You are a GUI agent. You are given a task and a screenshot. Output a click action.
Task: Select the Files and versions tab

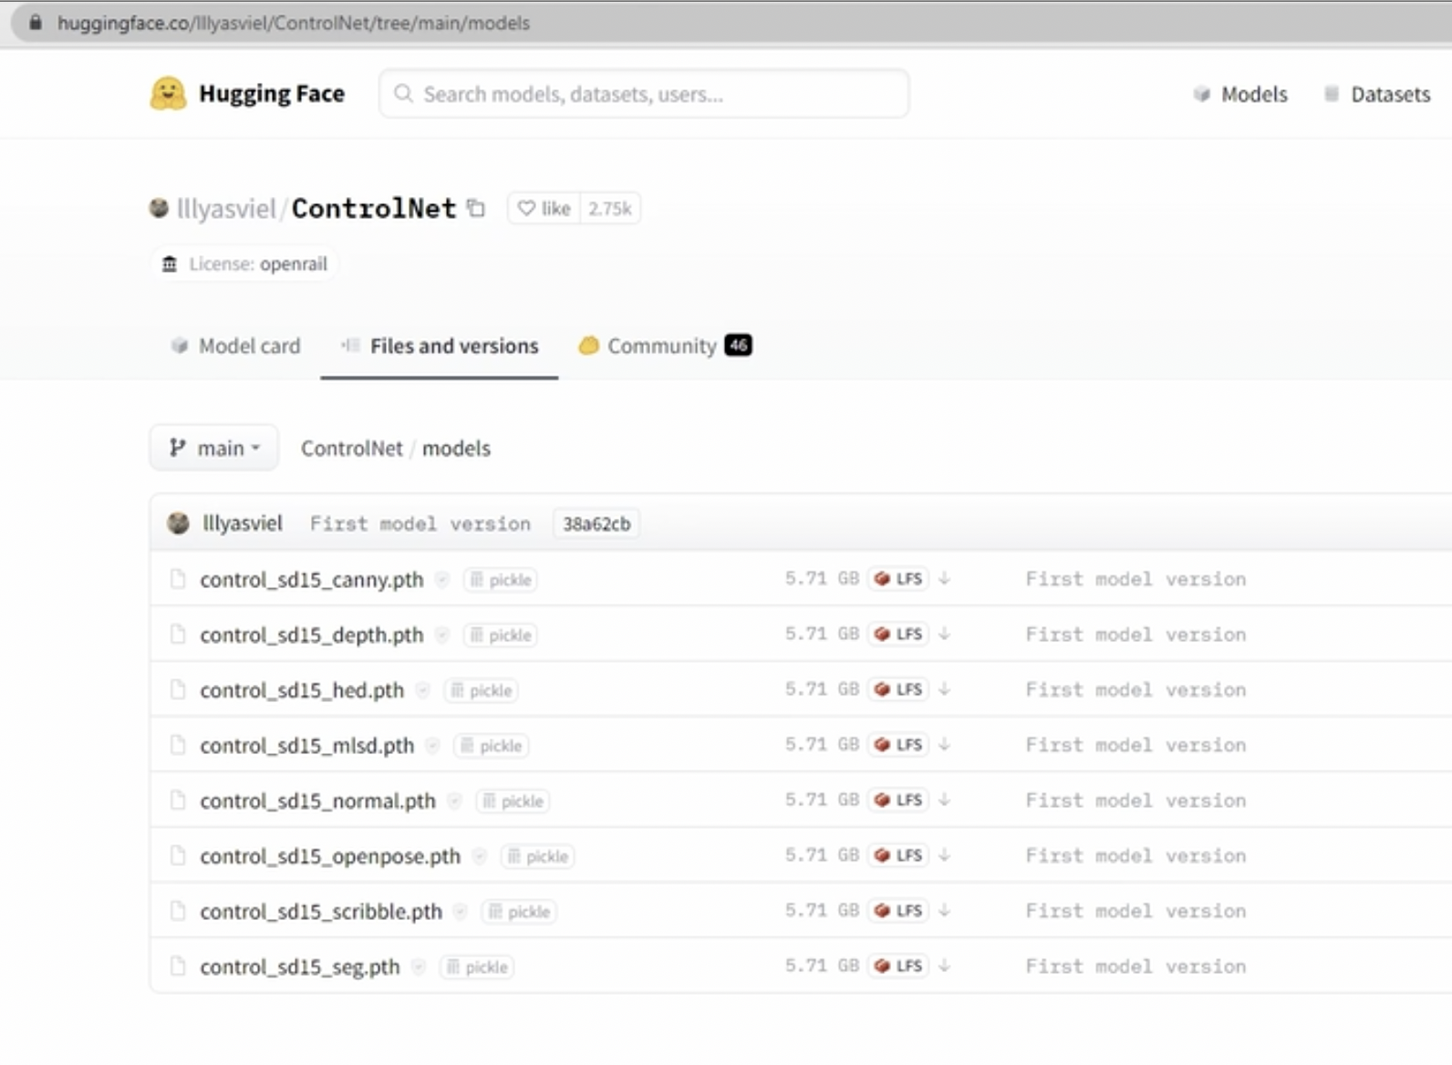(440, 346)
